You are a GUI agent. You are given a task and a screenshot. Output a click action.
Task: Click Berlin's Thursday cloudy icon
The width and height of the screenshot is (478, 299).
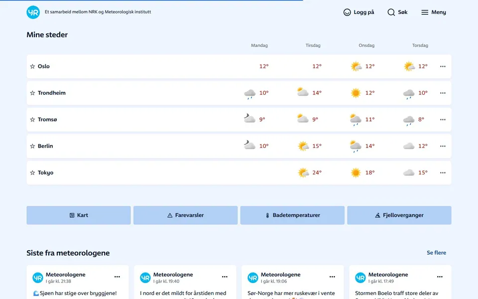pyautogui.click(x=409, y=146)
